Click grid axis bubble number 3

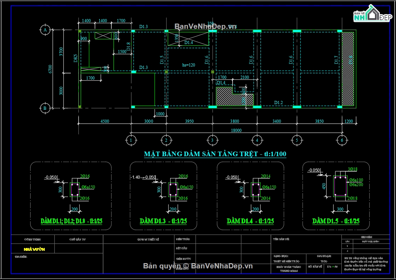click(212, 140)
